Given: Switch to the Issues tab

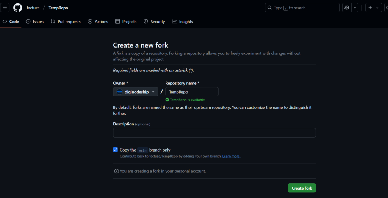Looking at the screenshot, I should click(34, 22).
